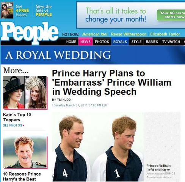
Task: Switch to the ROYALS tab
Action: tap(120, 42)
